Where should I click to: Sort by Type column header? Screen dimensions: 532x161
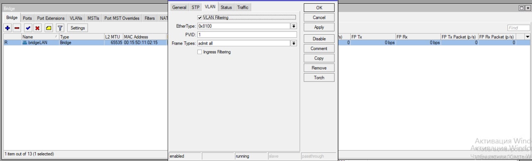tap(81, 37)
